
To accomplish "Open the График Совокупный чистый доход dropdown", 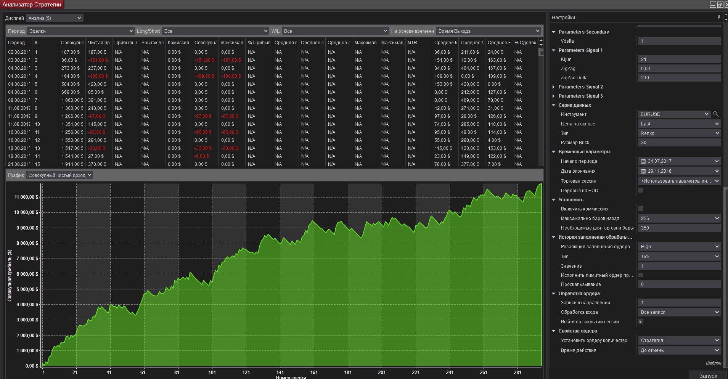I will [60, 175].
